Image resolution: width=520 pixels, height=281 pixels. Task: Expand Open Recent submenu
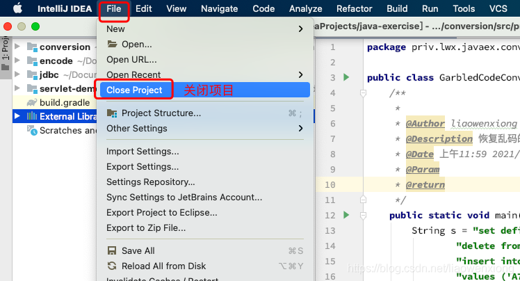pyautogui.click(x=205, y=74)
